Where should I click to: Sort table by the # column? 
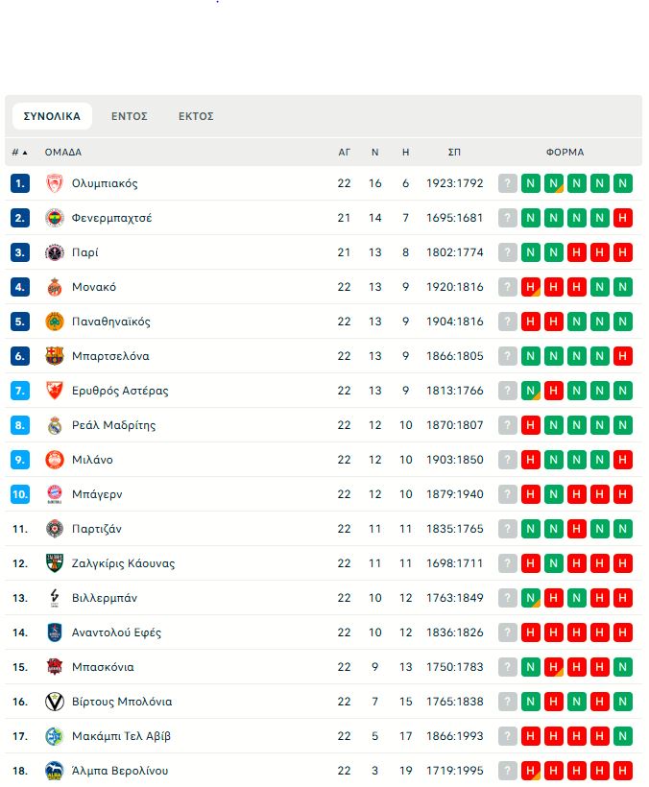tap(19, 152)
